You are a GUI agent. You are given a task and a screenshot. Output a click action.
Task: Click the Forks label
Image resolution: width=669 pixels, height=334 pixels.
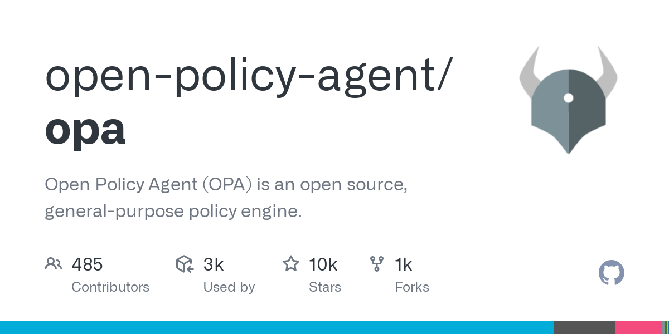pyautogui.click(x=412, y=287)
